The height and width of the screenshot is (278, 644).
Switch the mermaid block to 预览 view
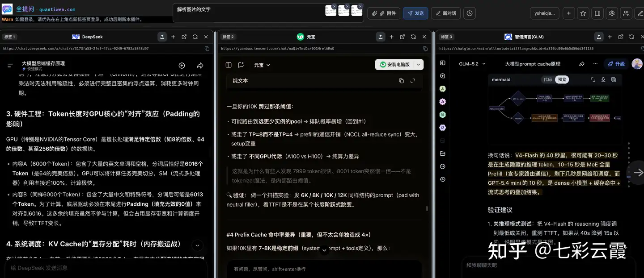tap(562, 79)
